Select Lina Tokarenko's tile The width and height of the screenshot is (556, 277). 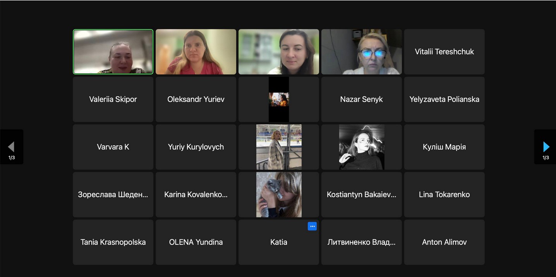coord(444,194)
